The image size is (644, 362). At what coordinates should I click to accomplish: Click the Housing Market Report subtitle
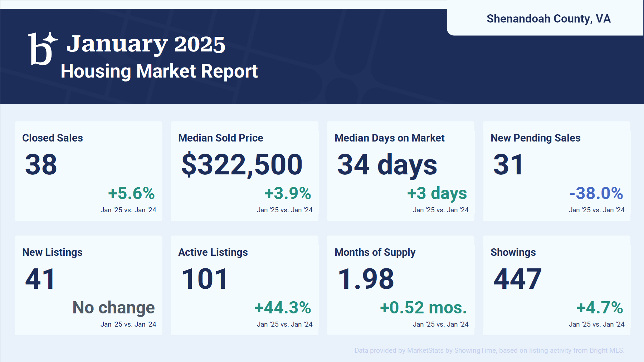159,71
